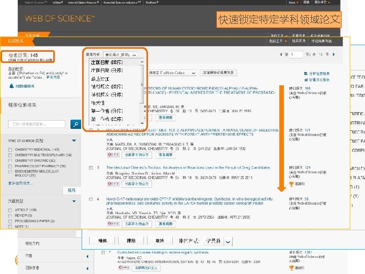Open 标记结果列表 in dark toolbar
Screen dimensions: 365x274
[321, 41]
